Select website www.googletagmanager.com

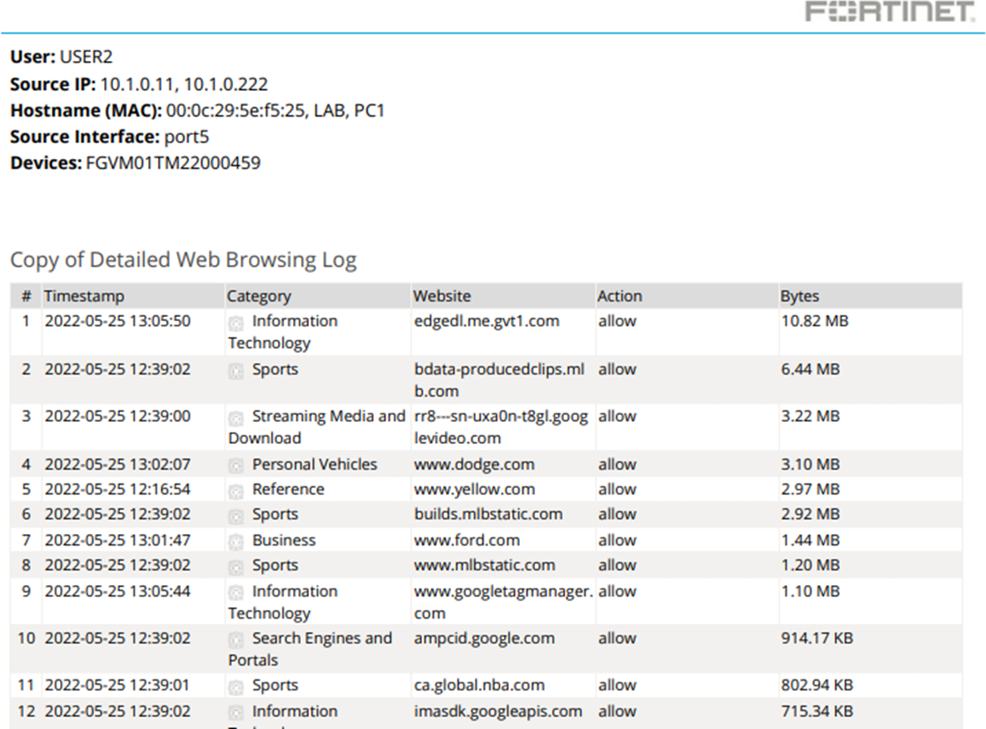(x=503, y=602)
